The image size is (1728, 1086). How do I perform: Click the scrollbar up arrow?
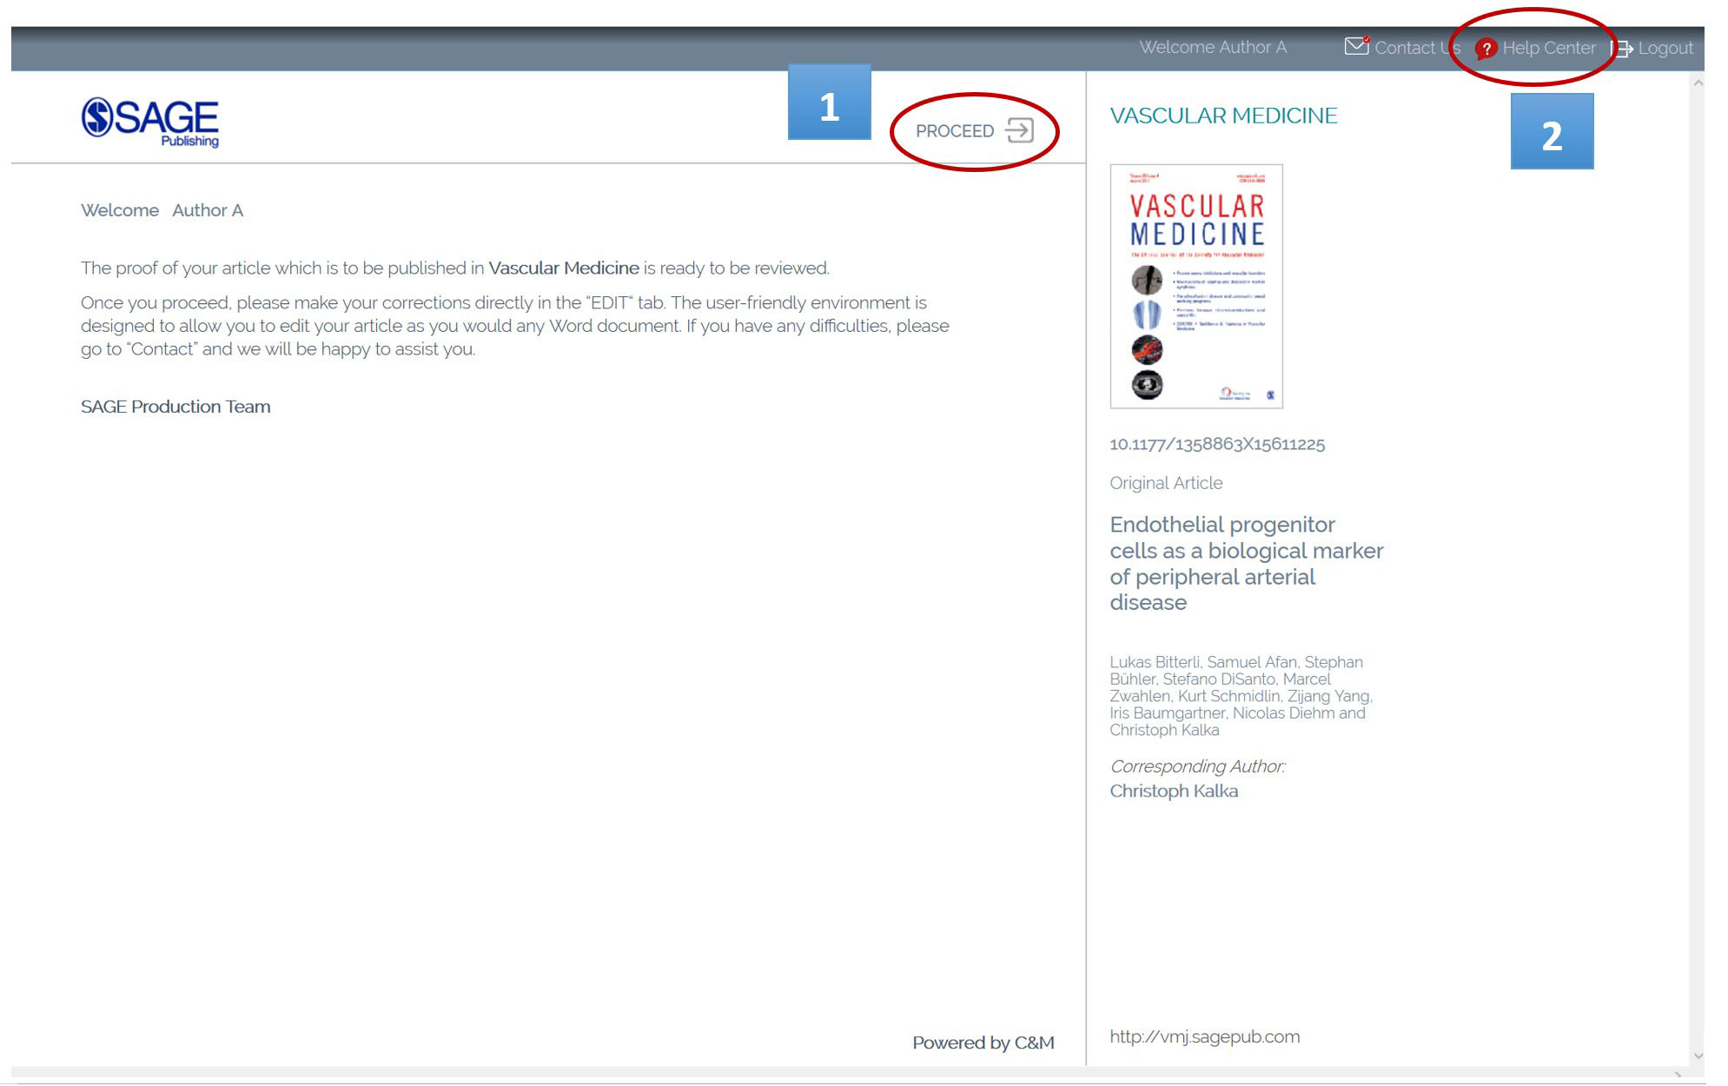(1698, 83)
